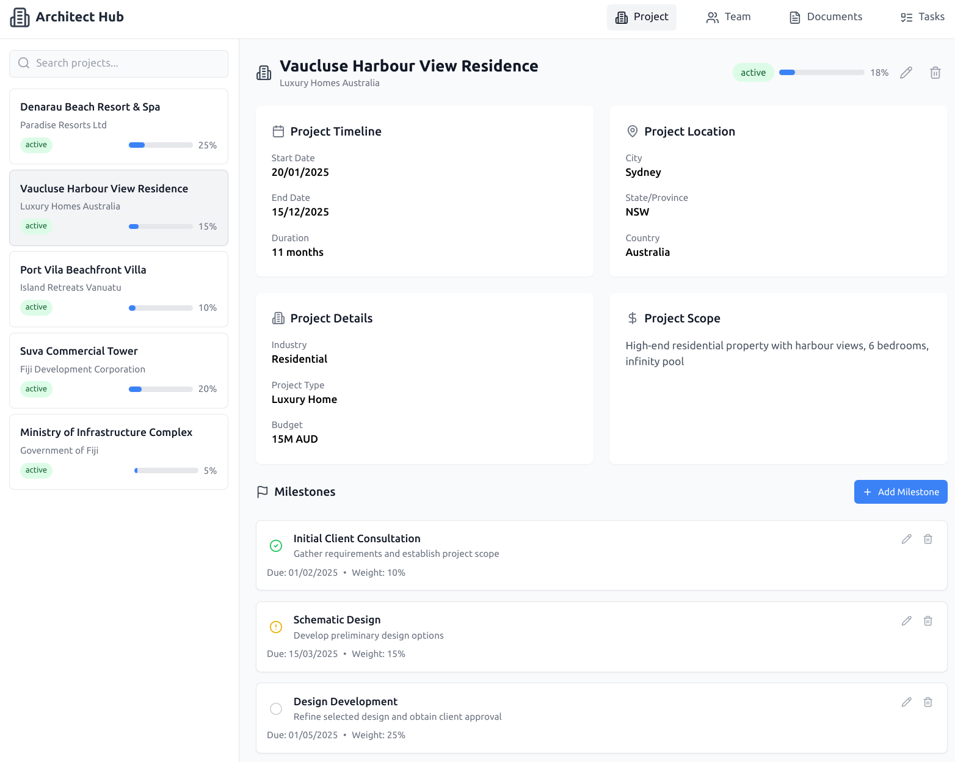Focus the Search projects input field
The width and height of the screenshot is (955, 762).
[x=119, y=64]
